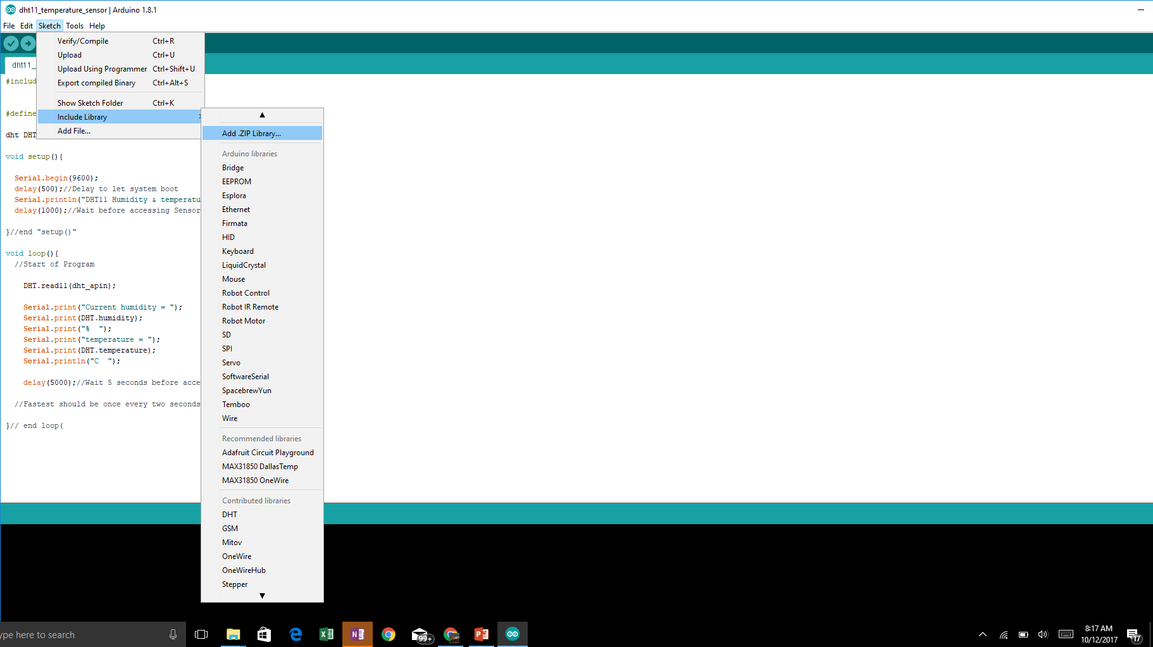1153x647 pixels.
Task: Open Microsoft Edge from the taskbar
Action: 296,634
